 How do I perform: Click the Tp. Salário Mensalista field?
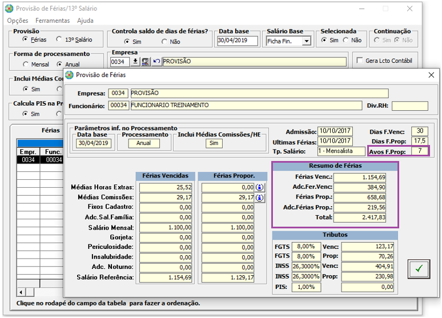341,151
